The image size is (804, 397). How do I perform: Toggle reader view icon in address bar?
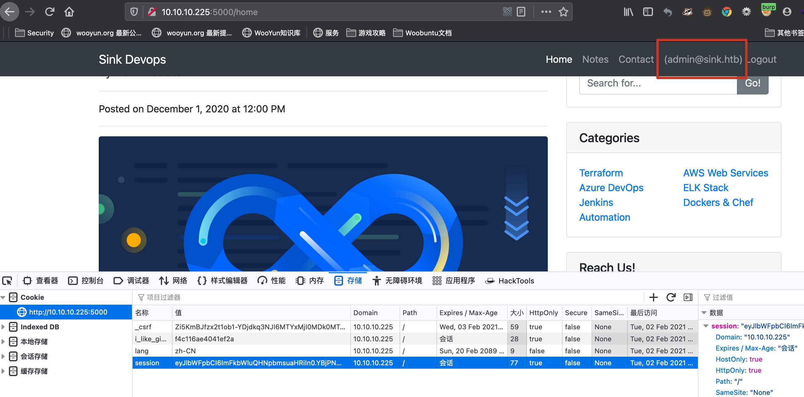click(521, 12)
